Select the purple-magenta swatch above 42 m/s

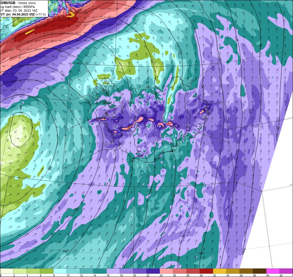pyautogui.click(x=286, y=271)
